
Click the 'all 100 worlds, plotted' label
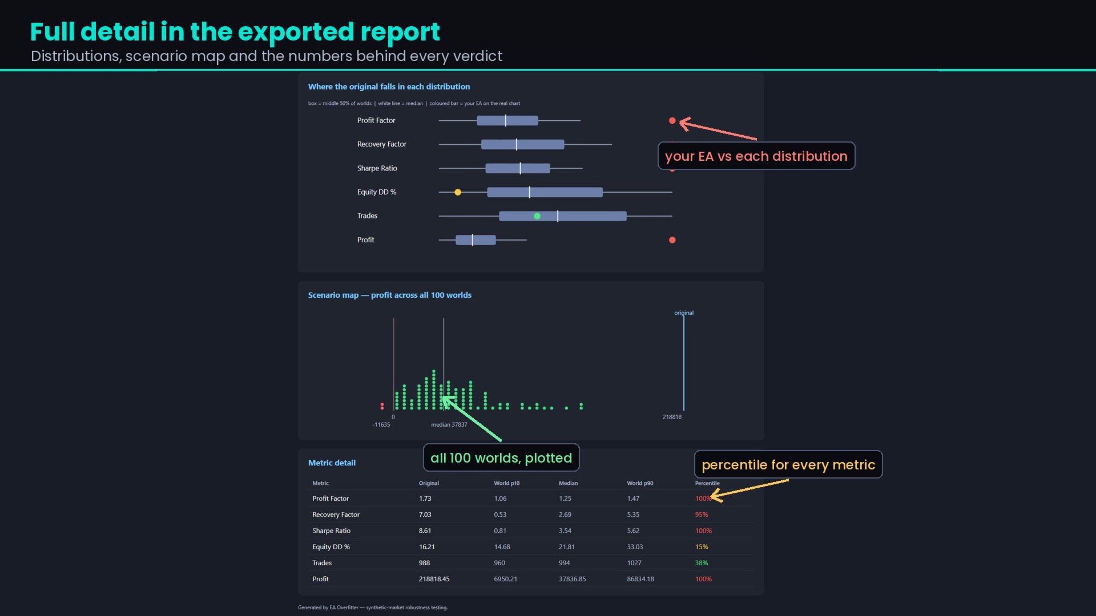(501, 457)
